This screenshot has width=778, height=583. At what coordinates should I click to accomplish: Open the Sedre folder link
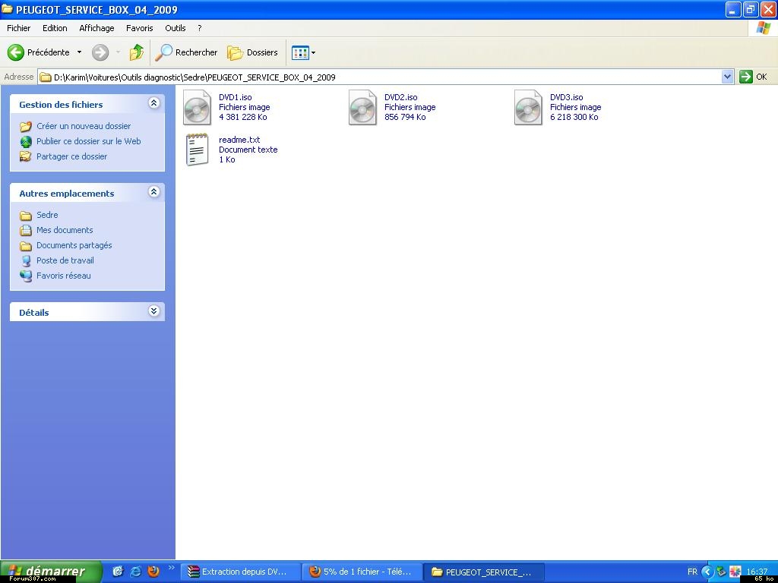tap(47, 215)
